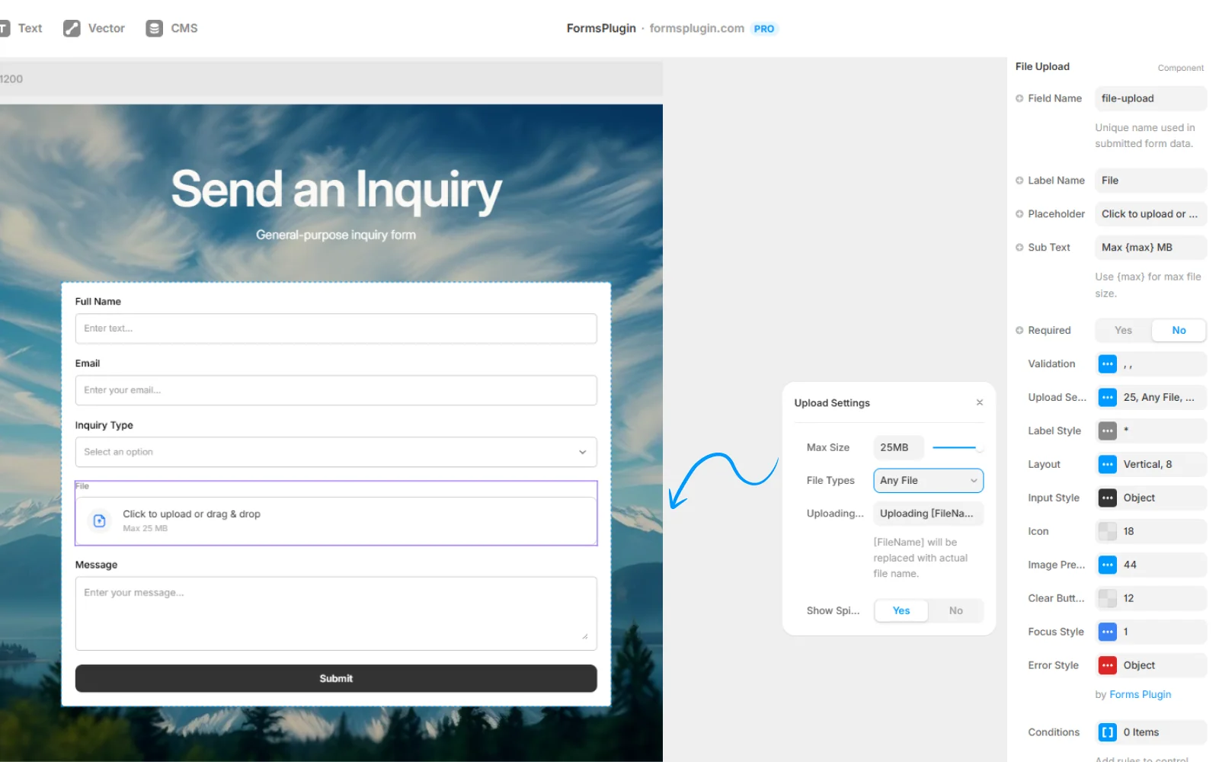Click the file upload icon in form
The height and width of the screenshot is (762, 1219).
pyautogui.click(x=99, y=521)
